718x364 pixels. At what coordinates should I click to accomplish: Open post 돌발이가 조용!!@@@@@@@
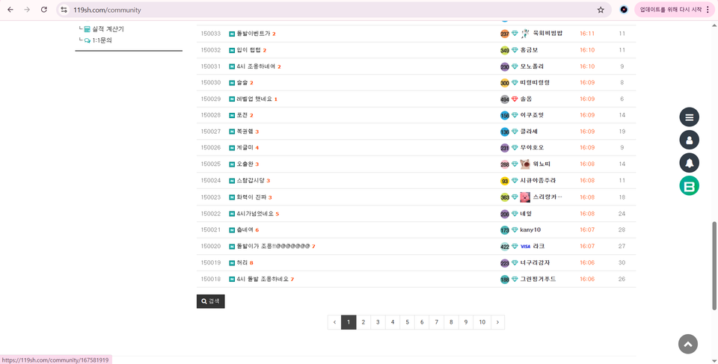coord(272,247)
